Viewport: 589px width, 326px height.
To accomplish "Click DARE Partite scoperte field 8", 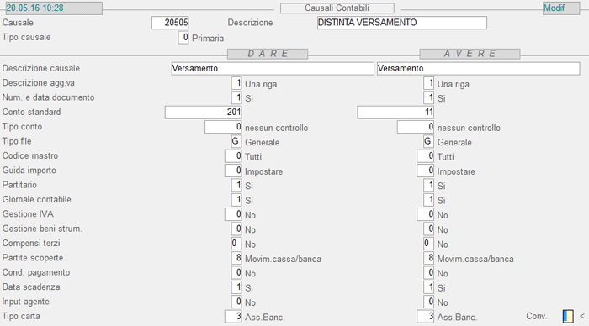I will tap(236, 258).
